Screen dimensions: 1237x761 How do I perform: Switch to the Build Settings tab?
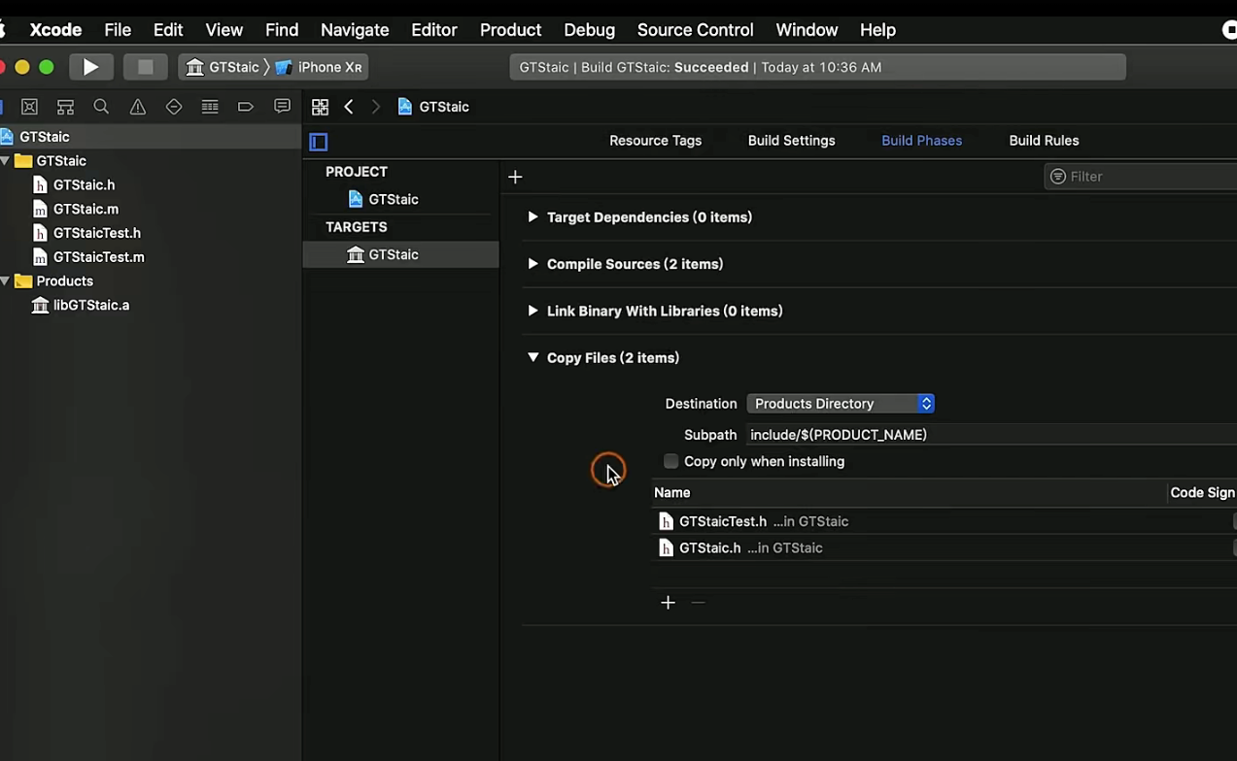click(791, 141)
